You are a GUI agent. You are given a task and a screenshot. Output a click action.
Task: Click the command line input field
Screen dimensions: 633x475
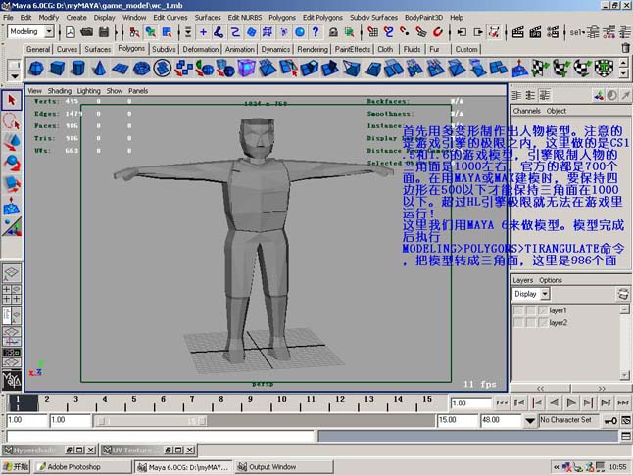[x=161, y=436]
